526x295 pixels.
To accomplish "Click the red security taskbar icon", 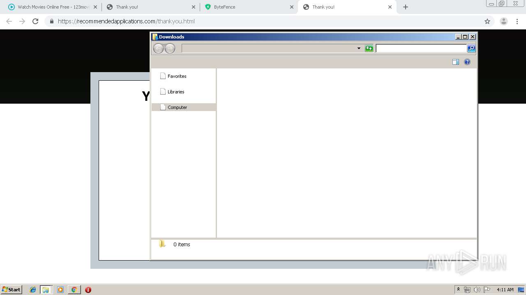I will 88,290.
